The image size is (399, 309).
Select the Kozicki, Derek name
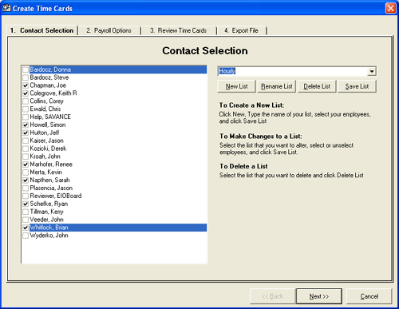pos(48,149)
